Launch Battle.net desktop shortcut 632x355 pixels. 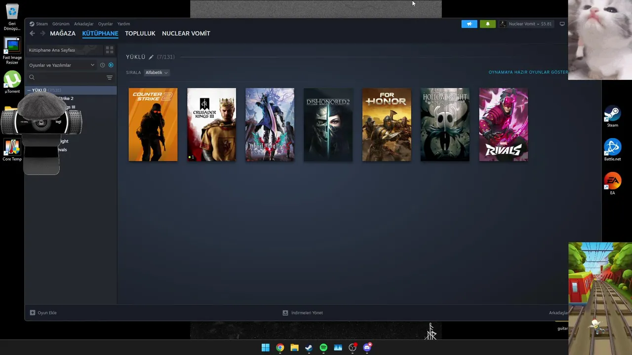tap(612, 150)
